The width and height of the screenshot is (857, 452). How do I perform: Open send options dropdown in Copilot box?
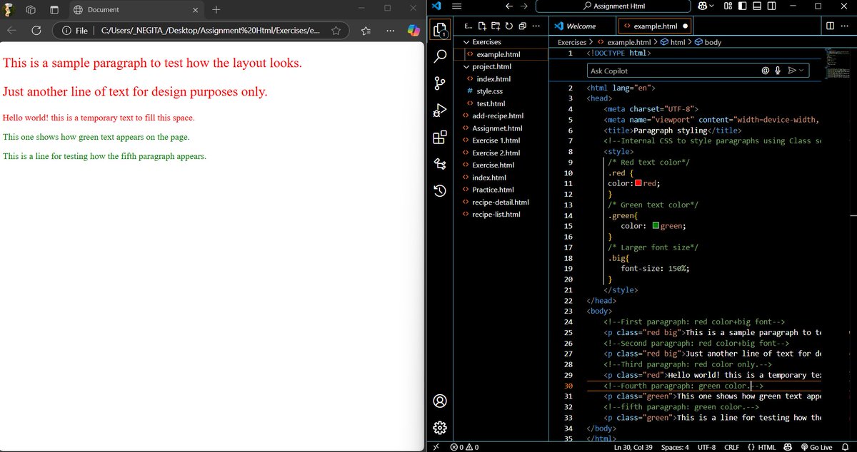(x=801, y=71)
